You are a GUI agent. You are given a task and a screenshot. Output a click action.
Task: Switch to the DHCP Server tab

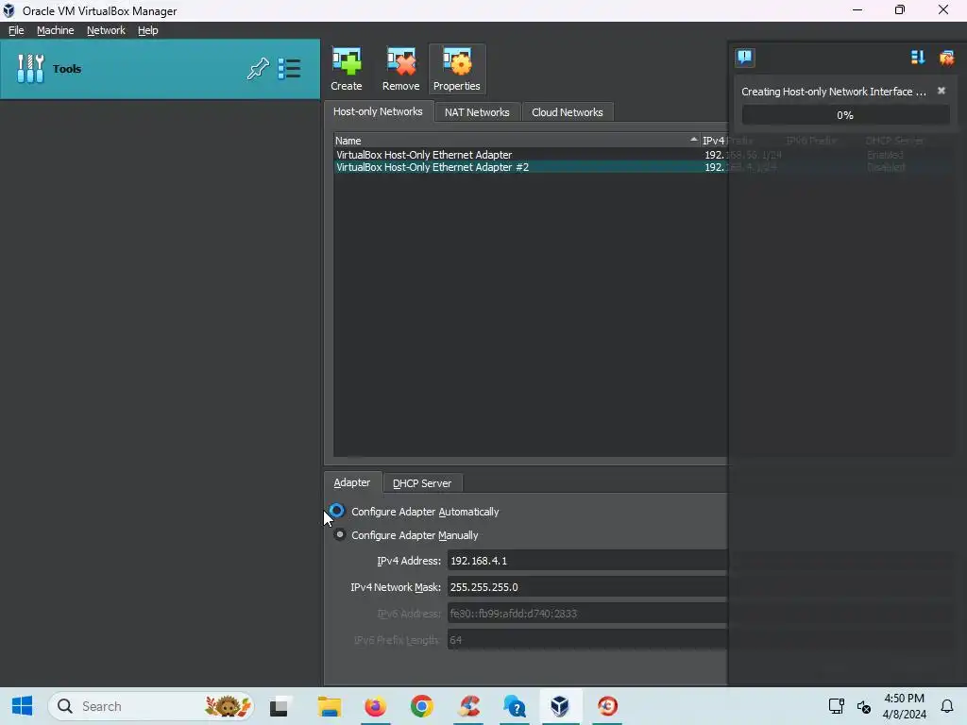(x=422, y=483)
